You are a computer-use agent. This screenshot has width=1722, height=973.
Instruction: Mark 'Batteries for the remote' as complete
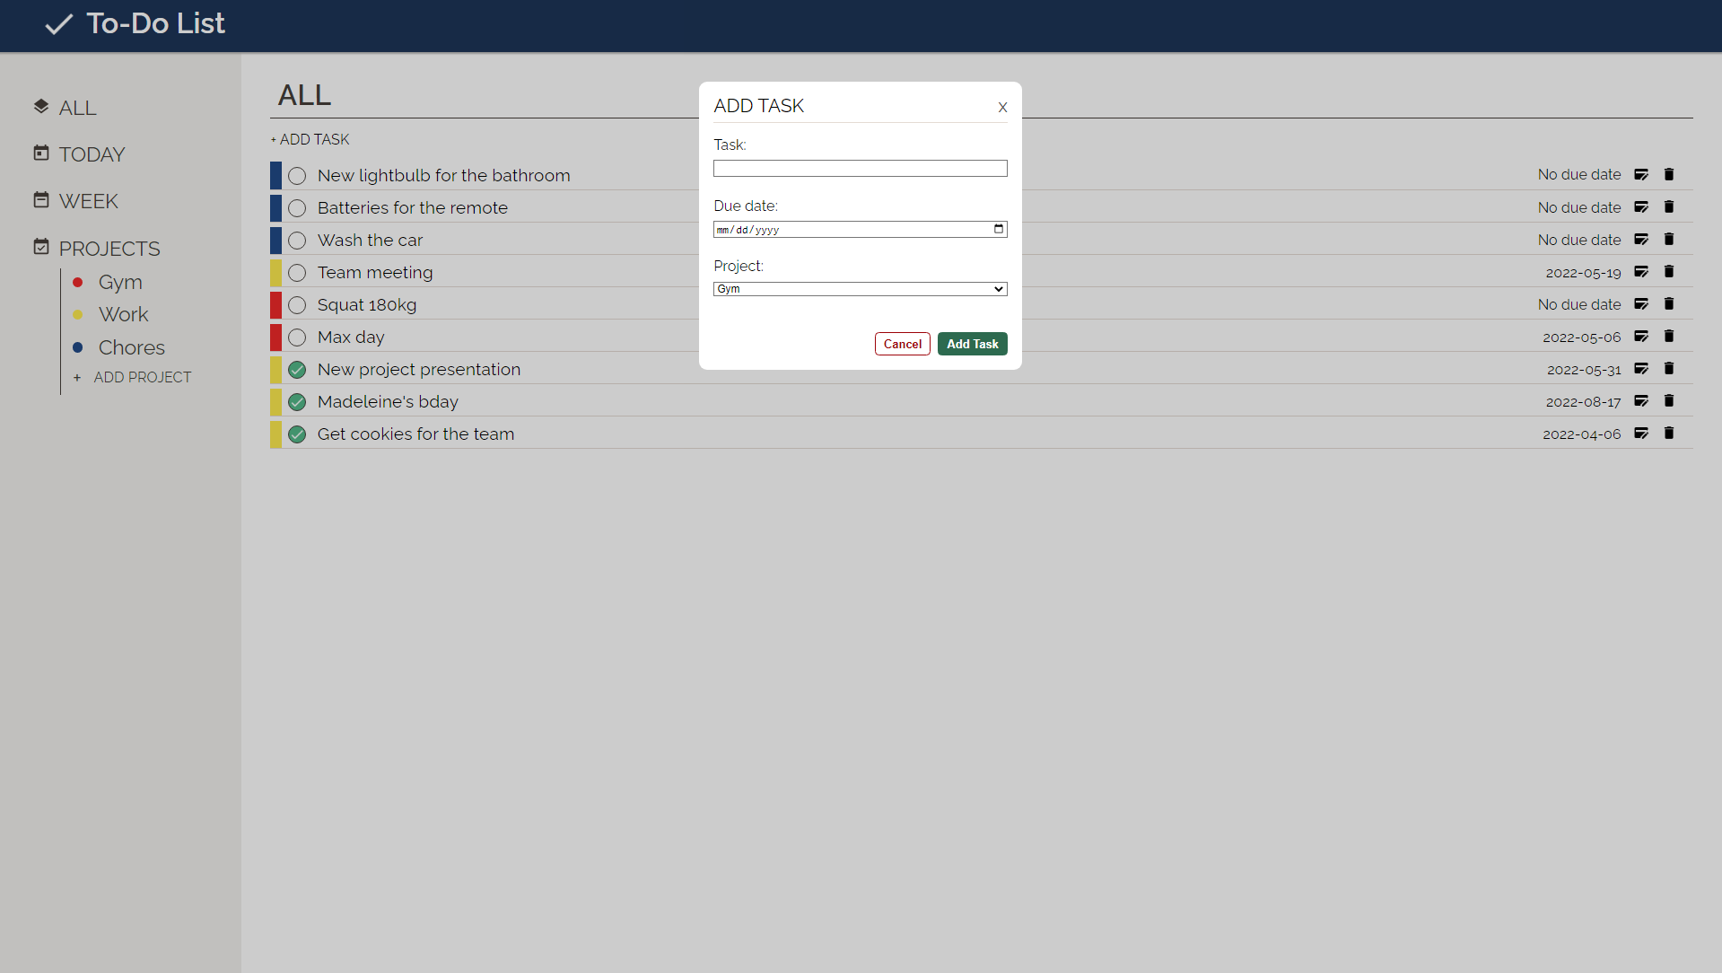(297, 208)
